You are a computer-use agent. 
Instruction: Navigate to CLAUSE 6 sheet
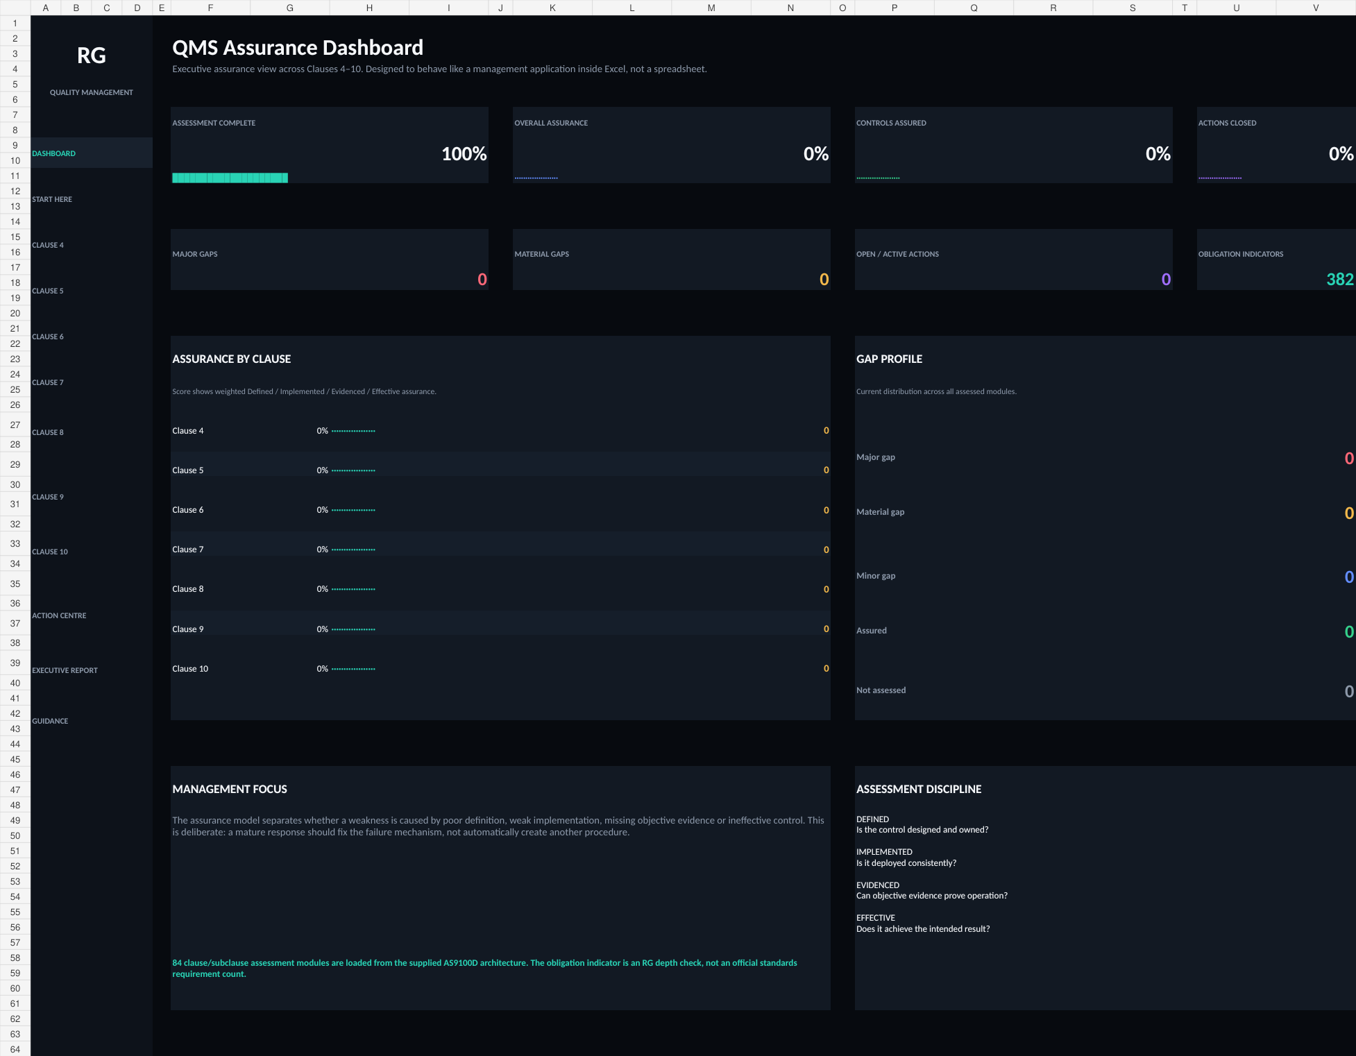[48, 337]
